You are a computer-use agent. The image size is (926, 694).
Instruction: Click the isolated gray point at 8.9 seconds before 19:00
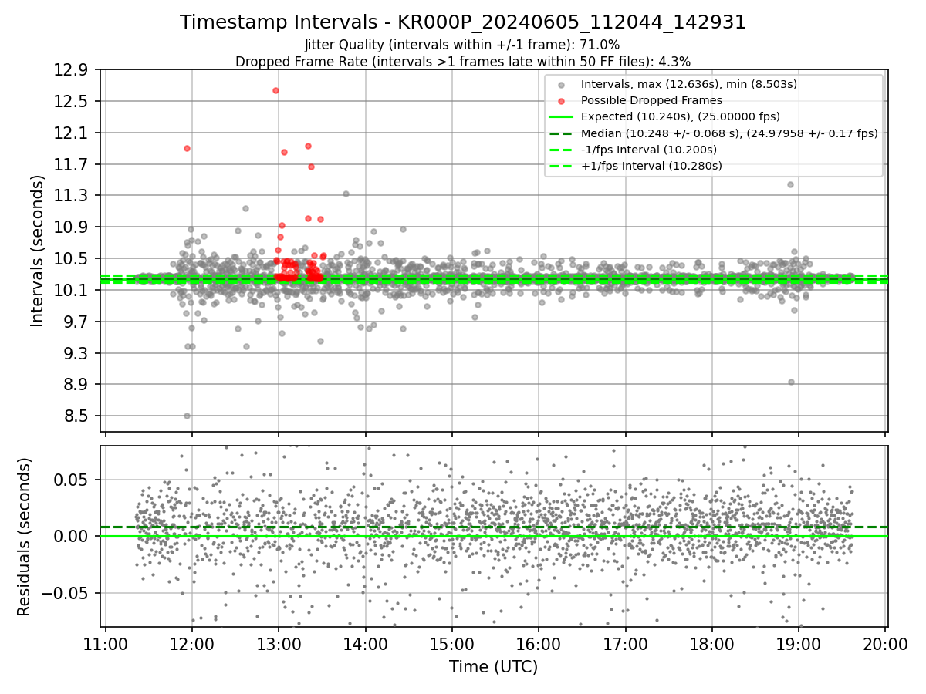tap(791, 382)
